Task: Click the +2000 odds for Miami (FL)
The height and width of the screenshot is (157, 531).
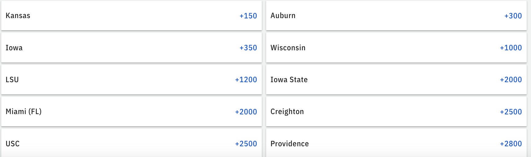Action: click(x=246, y=112)
